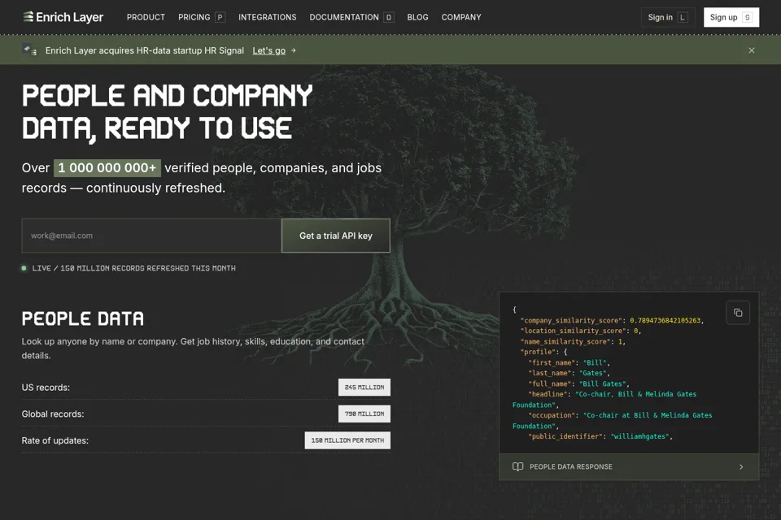Click the live status green dot

24,268
